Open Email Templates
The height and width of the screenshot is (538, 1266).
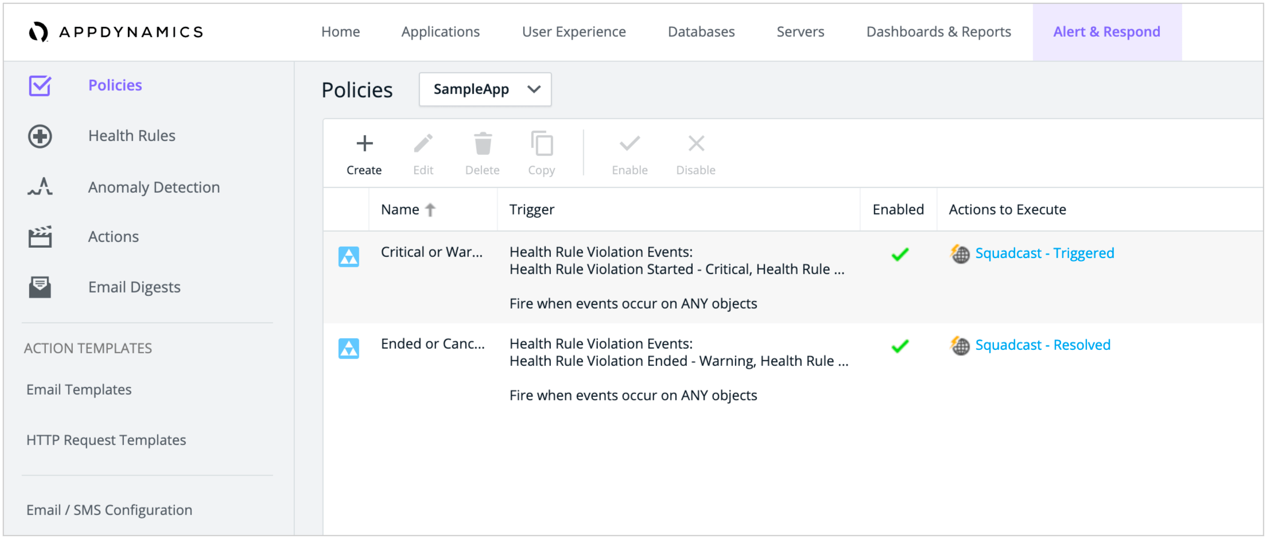coord(79,389)
